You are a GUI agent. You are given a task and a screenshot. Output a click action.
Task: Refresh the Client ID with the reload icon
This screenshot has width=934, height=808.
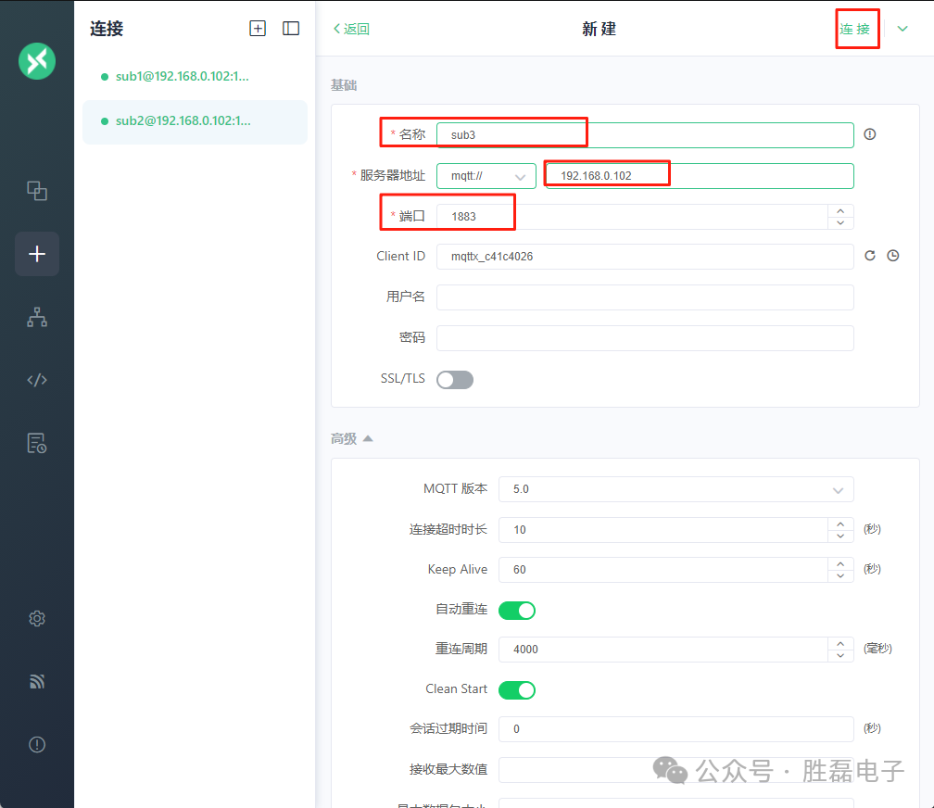click(870, 256)
